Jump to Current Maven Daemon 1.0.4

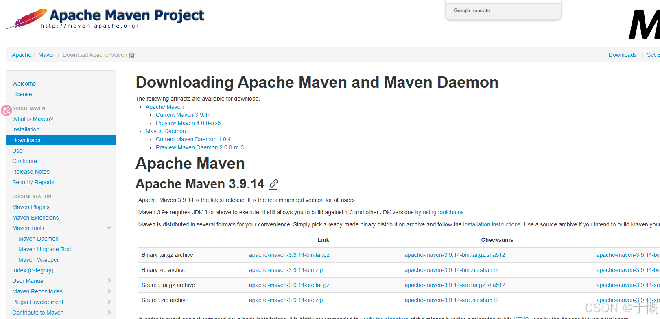coord(193,139)
